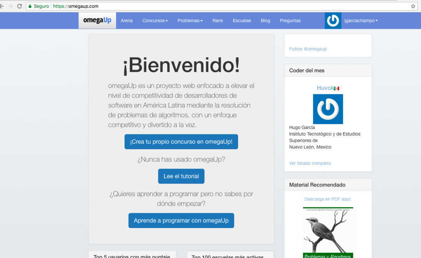Click the omegaUp logo in navbar
Screen dimensions: 421x258
click(x=97, y=21)
